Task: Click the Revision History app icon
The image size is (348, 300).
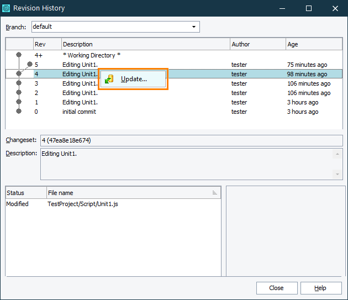Action: click(6, 8)
